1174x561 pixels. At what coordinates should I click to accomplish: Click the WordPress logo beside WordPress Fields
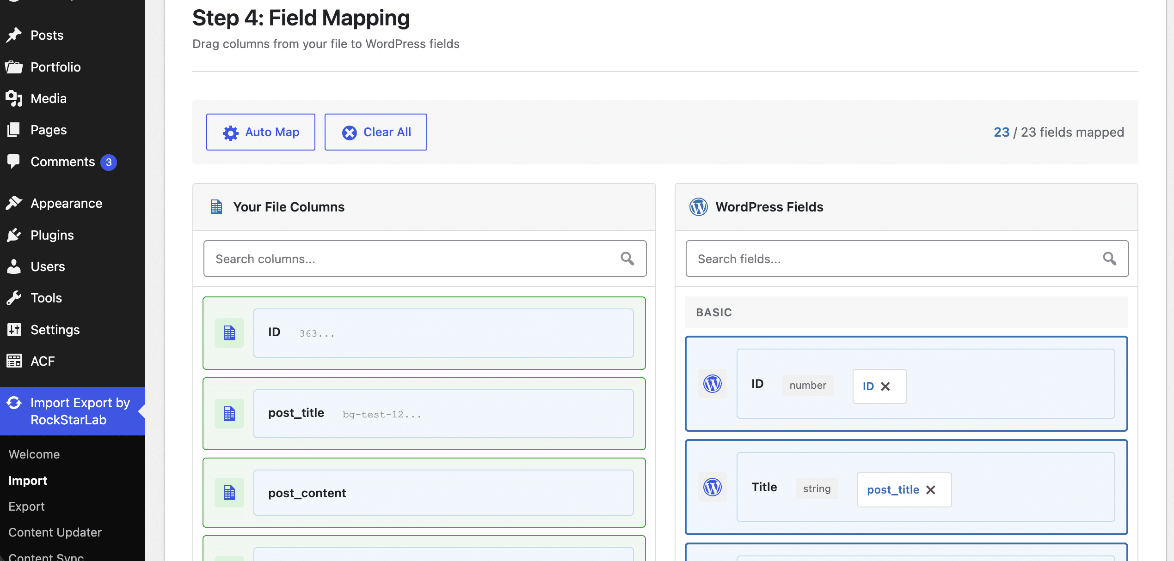pyautogui.click(x=699, y=207)
